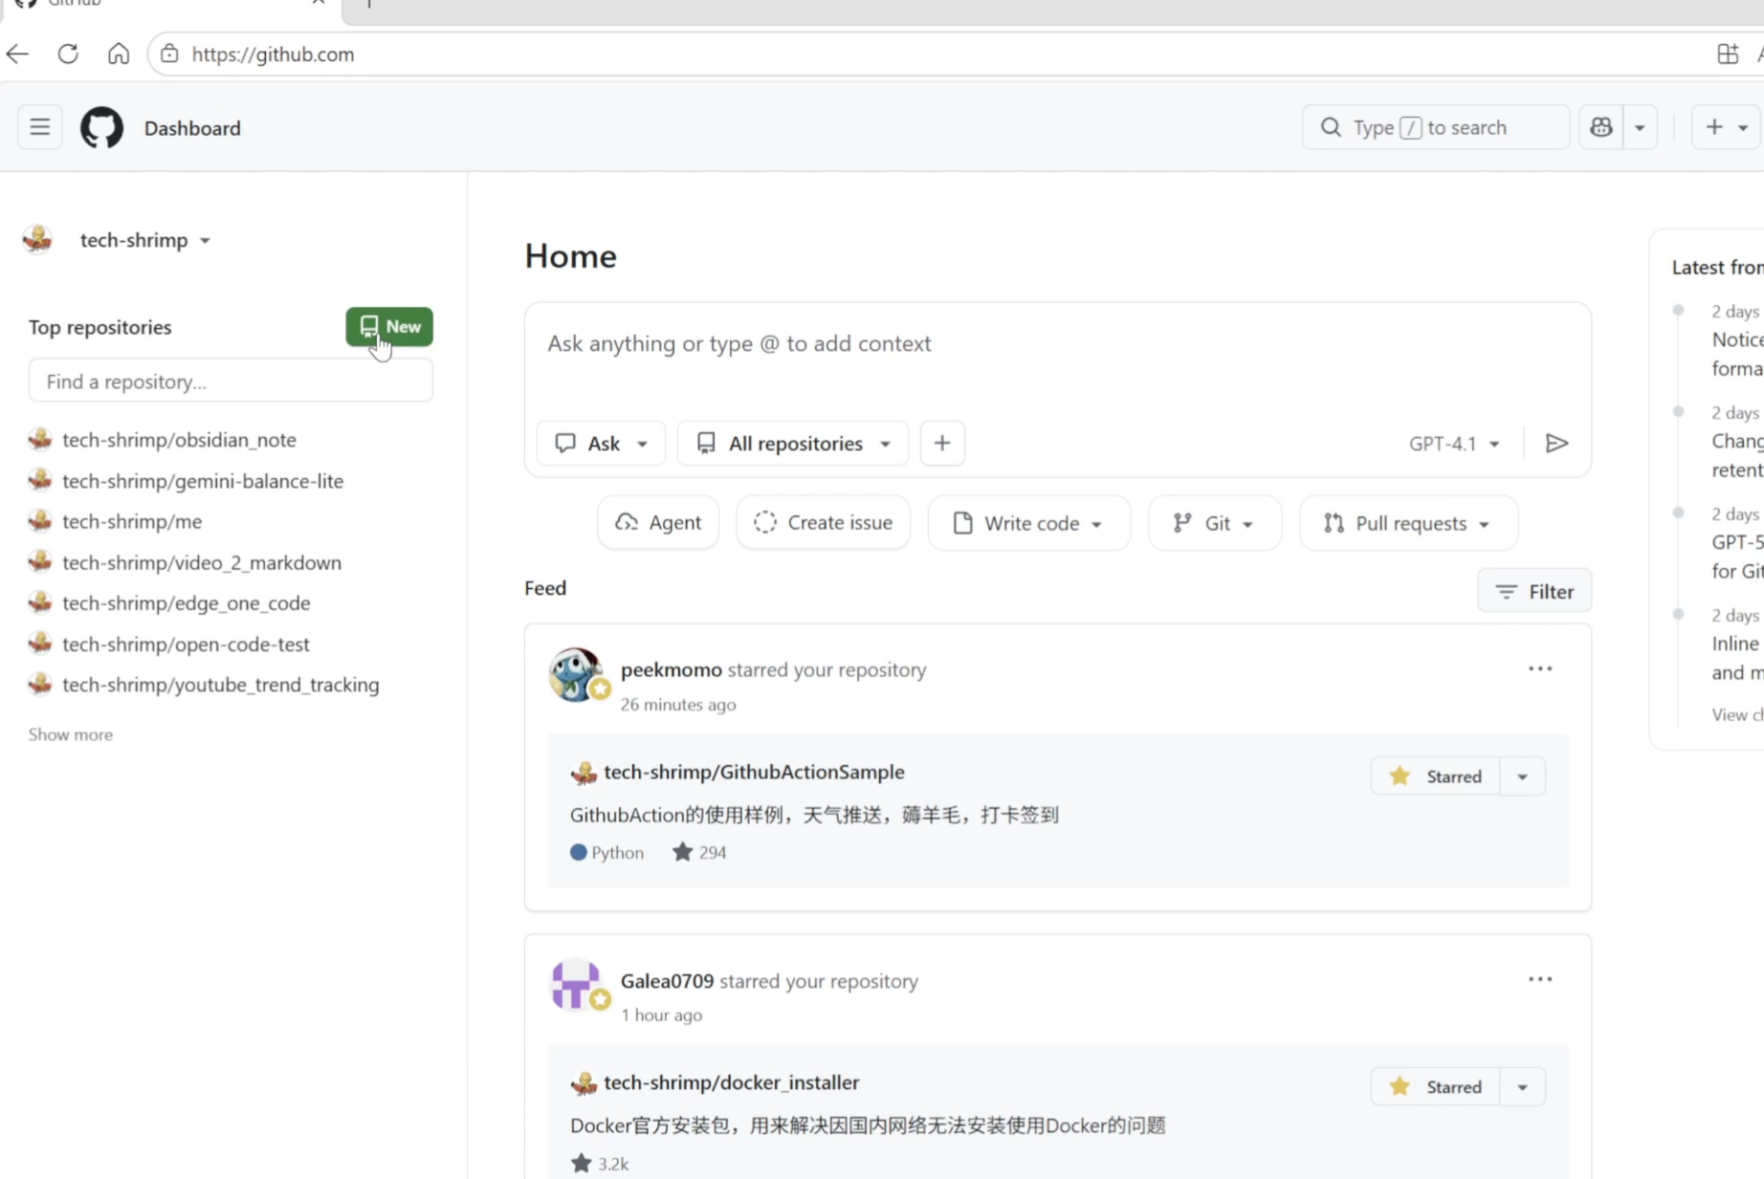
Task: Click the Create issue button
Action: [x=823, y=522]
